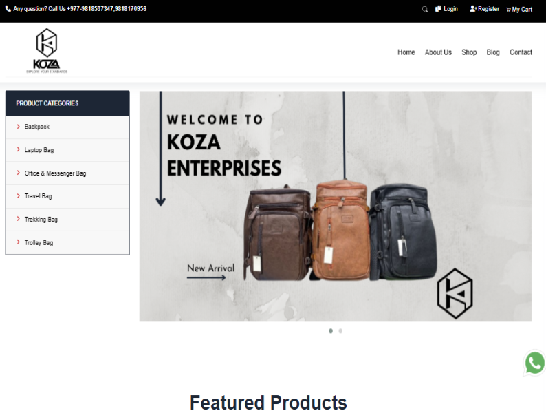The width and height of the screenshot is (546, 413).
Task: Expand Trolley Bag category chevron
Action: (x=19, y=242)
